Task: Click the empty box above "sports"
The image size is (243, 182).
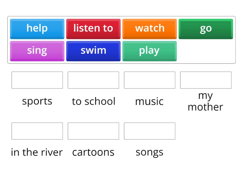Action: click(37, 80)
